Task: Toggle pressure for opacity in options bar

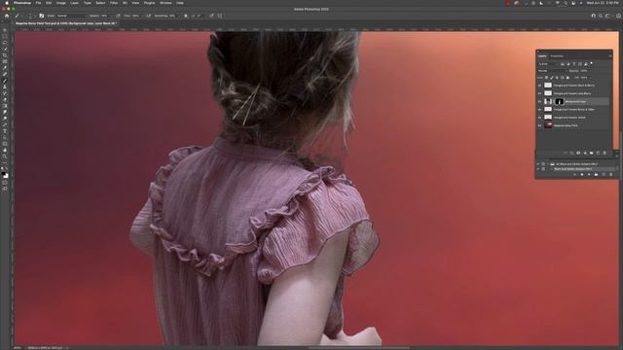Action: click(x=119, y=16)
